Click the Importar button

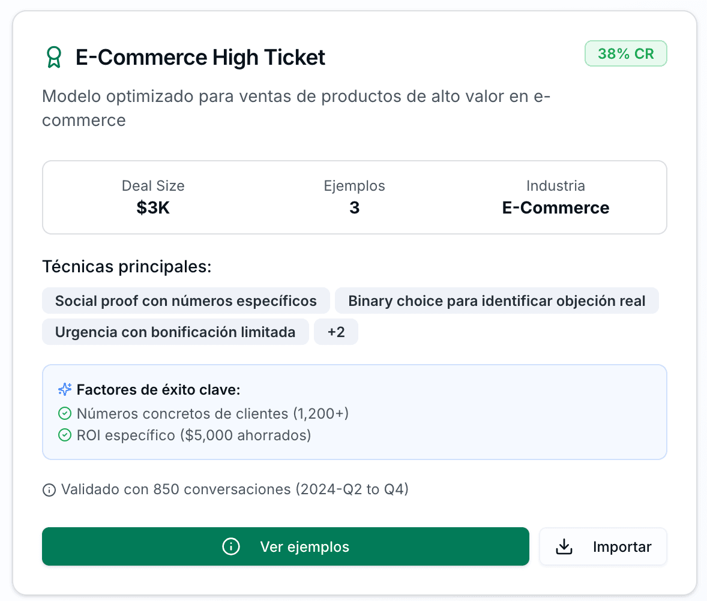coord(603,546)
